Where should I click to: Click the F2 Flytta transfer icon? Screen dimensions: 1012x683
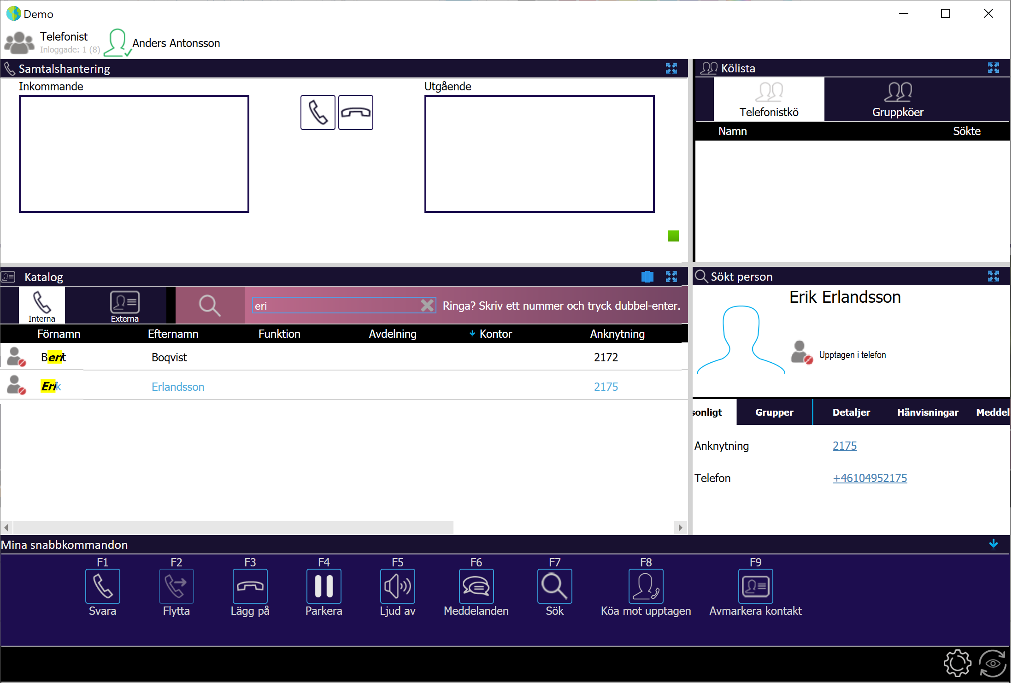pos(176,586)
